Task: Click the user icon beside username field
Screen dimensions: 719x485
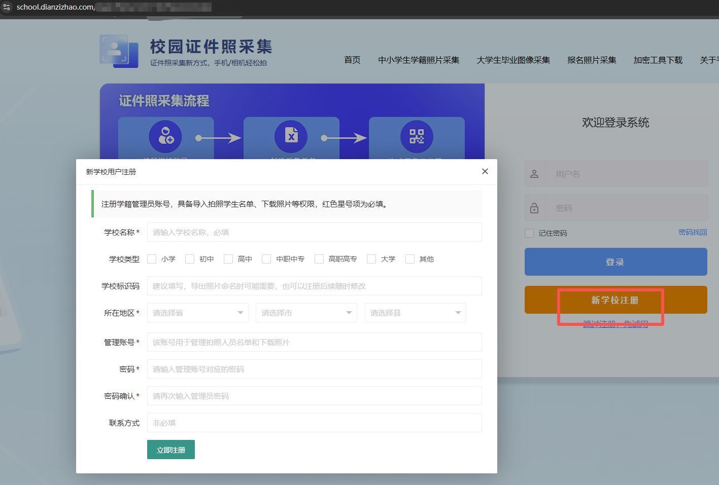Action: pos(534,174)
